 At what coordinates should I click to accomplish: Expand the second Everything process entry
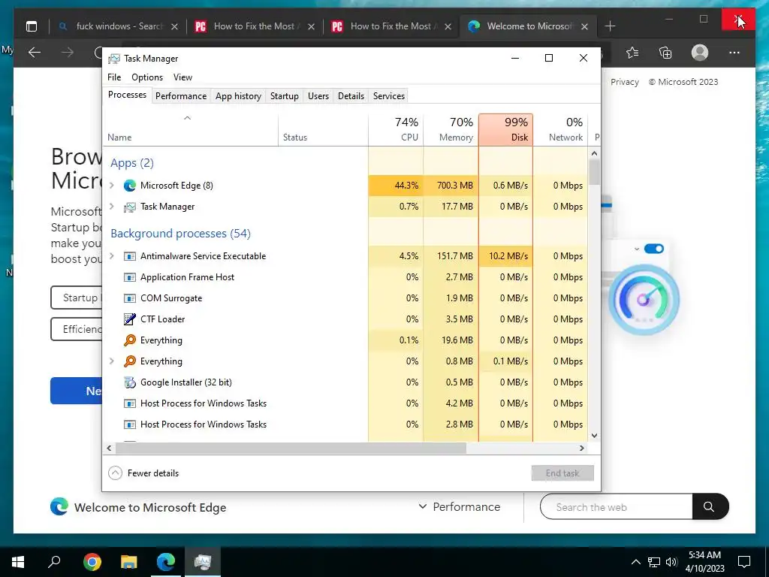coord(112,361)
